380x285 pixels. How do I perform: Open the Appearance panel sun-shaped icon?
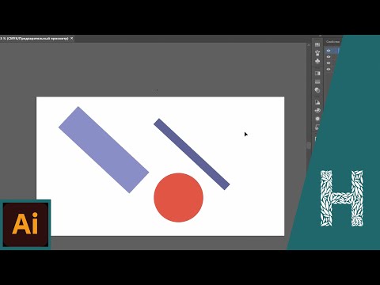pos(317,119)
